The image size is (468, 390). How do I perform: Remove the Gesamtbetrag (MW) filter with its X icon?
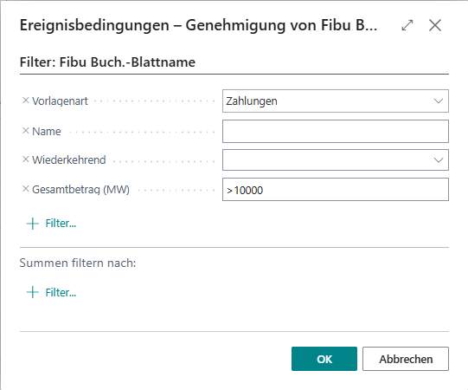click(x=26, y=189)
